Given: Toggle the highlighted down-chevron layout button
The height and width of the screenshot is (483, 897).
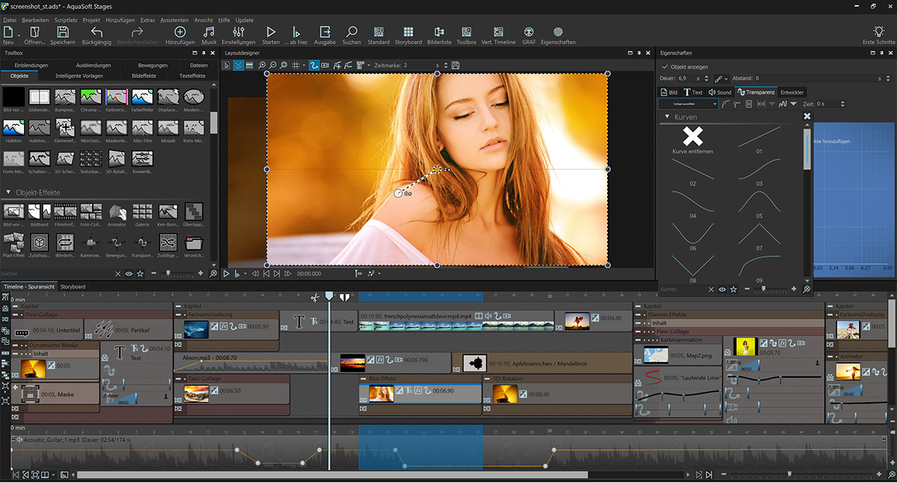Looking at the screenshot, I should pos(239,65).
